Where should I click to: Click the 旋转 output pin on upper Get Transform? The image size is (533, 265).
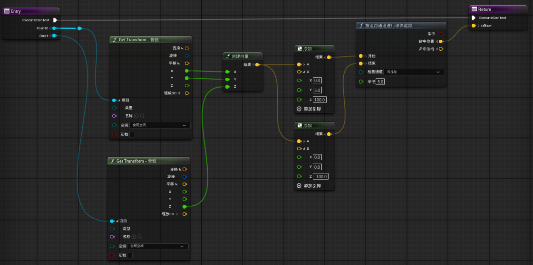[186, 55]
